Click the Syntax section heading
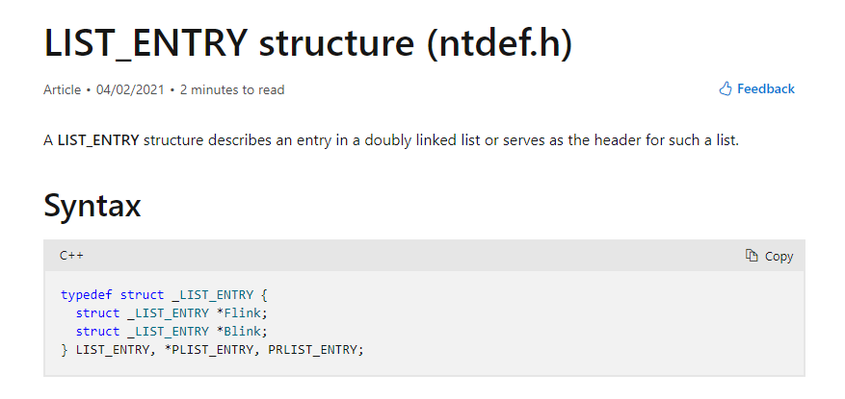This screenshot has width=845, height=399. click(92, 205)
